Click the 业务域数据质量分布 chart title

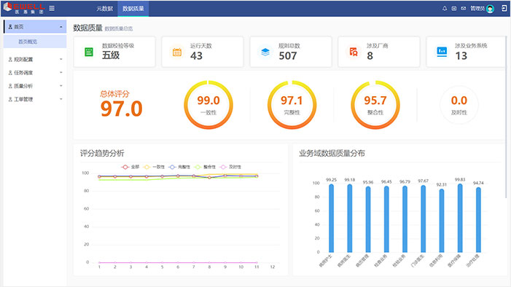pyautogui.click(x=332, y=153)
